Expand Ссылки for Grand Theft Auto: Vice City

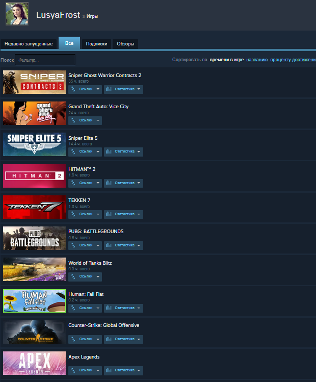[85, 120]
